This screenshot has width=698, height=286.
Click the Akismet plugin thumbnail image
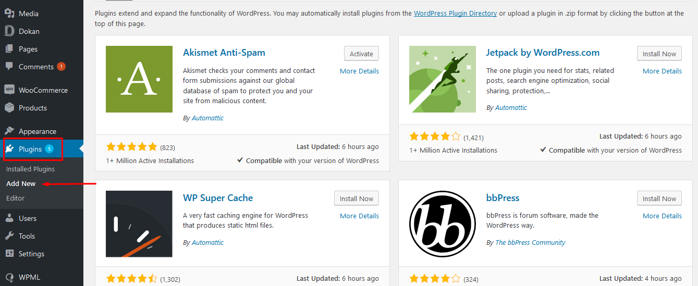(139, 79)
